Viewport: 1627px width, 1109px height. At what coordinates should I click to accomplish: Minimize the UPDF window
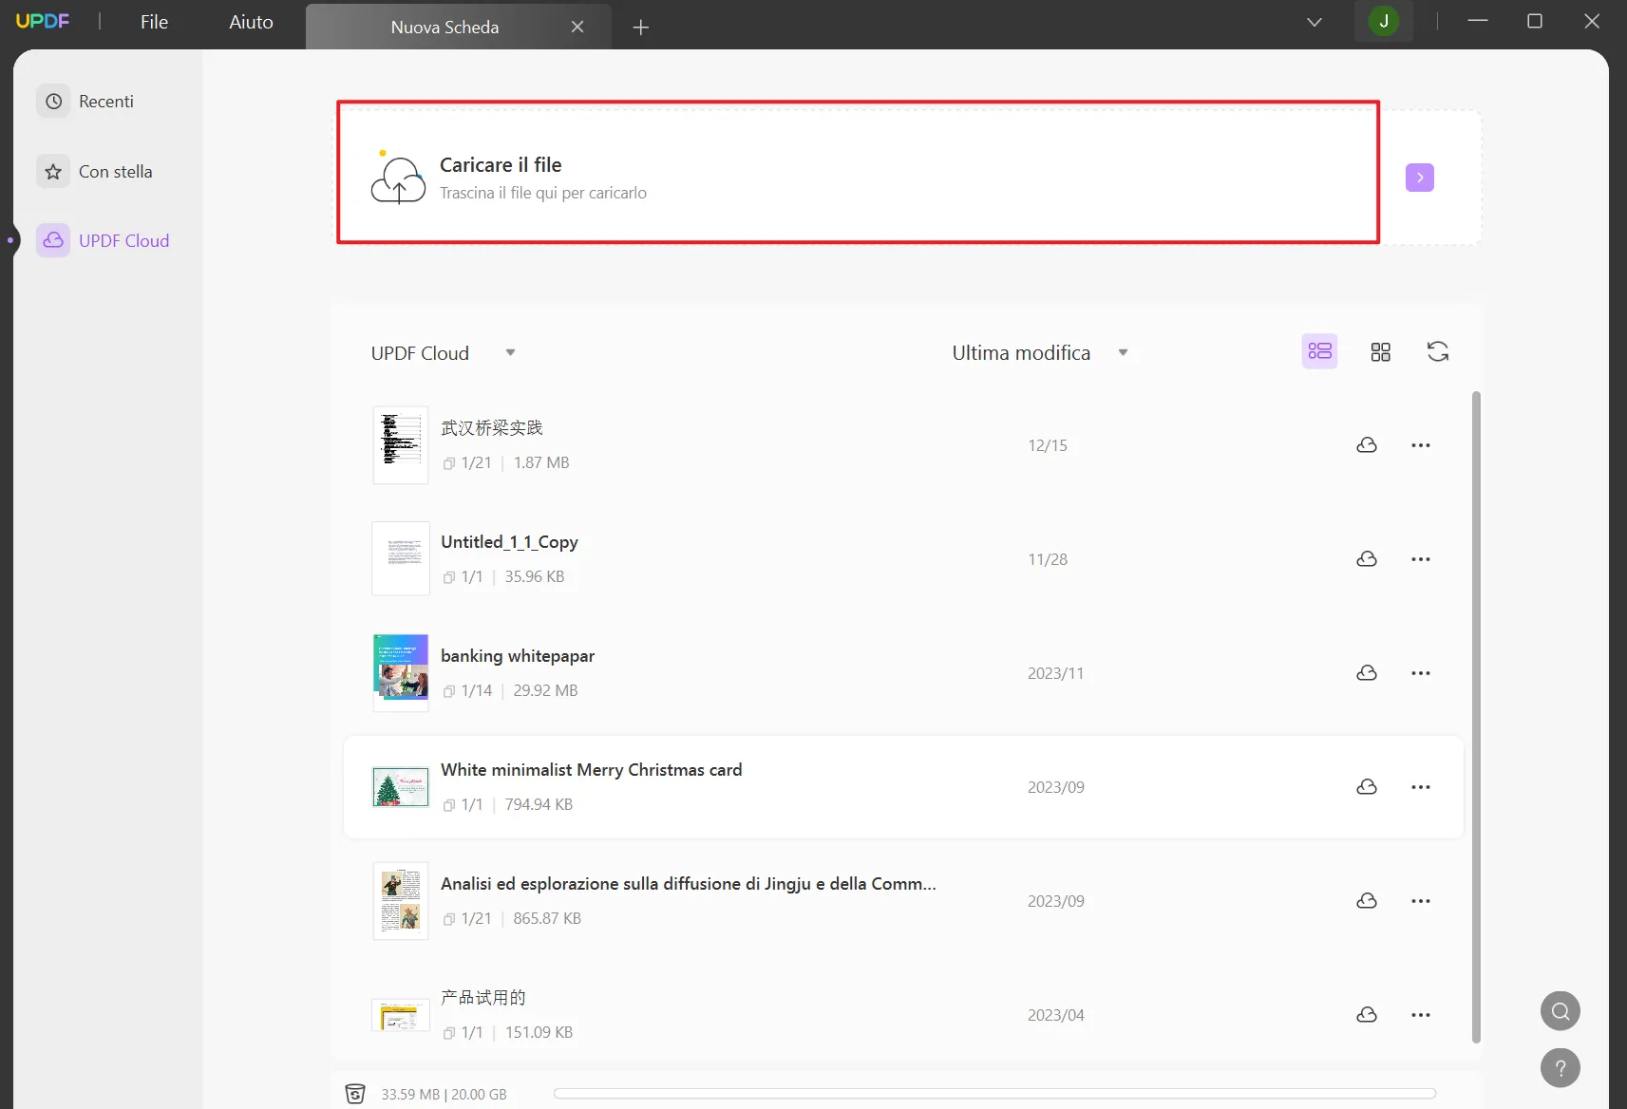click(x=1477, y=21)
